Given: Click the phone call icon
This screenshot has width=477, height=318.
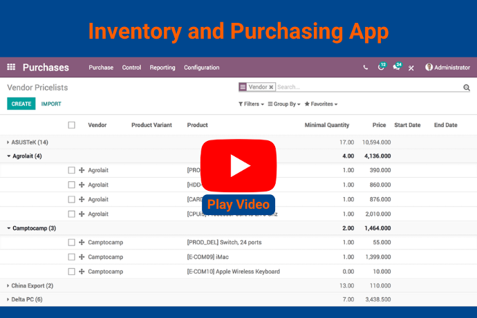Looking at the screenshot, I should point(366,68).
